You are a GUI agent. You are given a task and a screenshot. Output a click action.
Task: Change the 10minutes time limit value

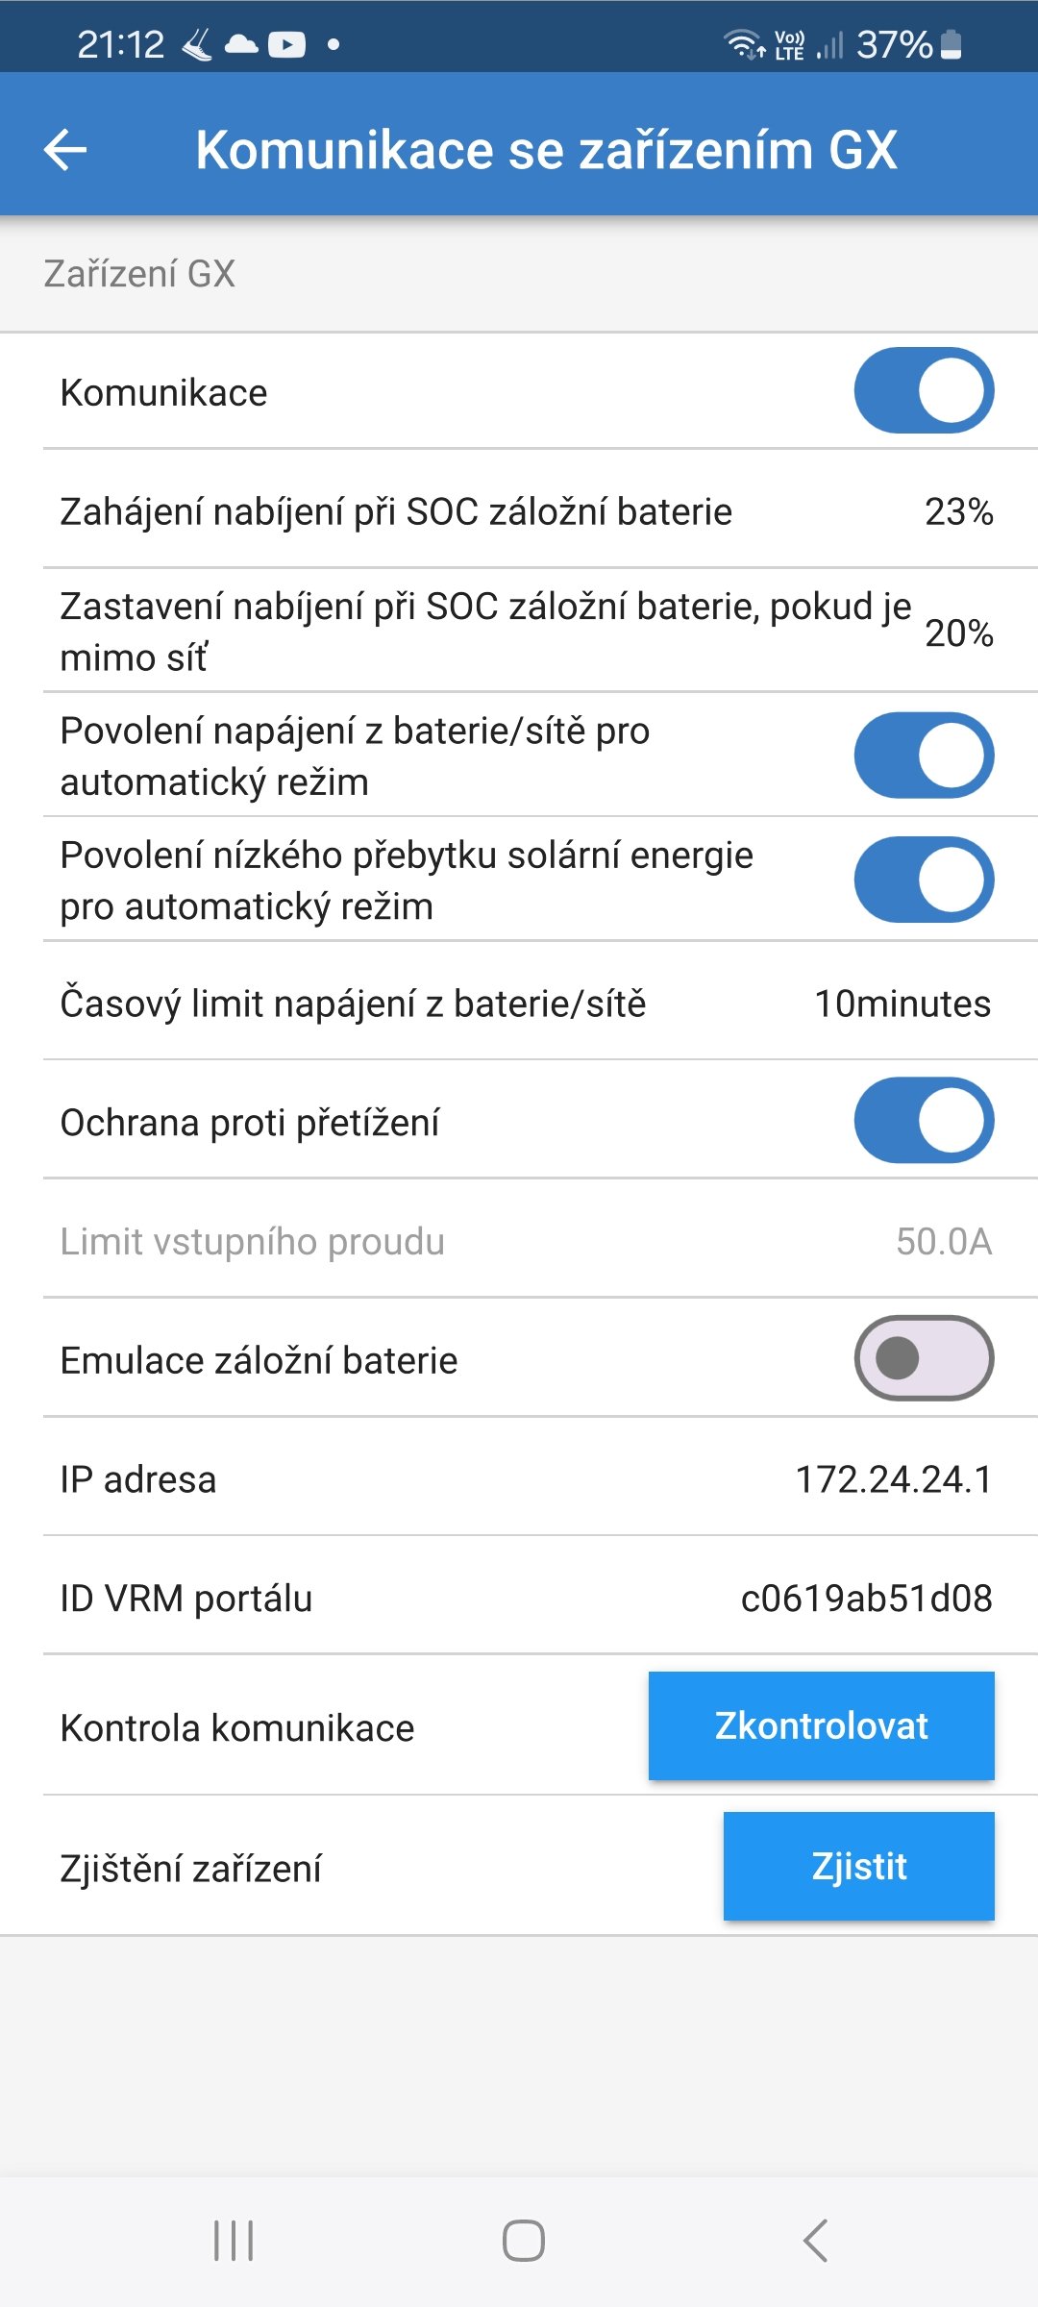pos(902,1004)
